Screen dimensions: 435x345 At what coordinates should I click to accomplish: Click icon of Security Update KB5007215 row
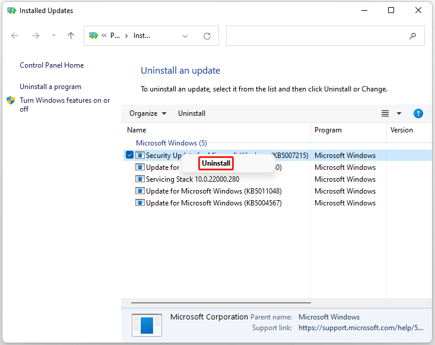pos(140,155)
